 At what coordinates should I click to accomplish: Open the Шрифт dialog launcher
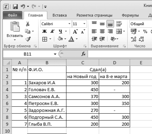85,46
